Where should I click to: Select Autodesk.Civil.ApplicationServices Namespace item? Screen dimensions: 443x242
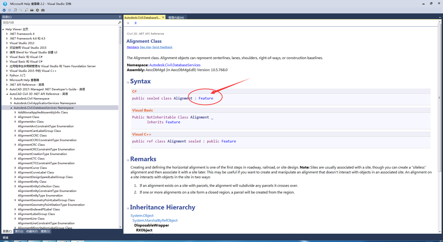[x=45, y=103]
